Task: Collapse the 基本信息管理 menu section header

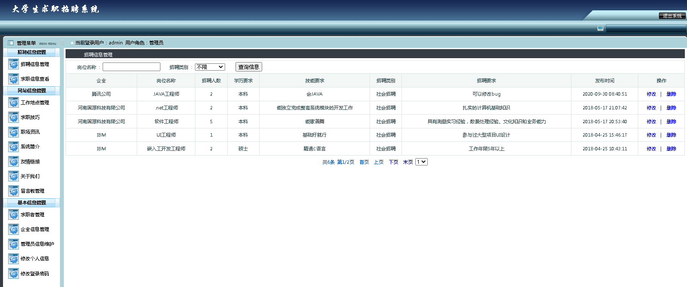Action: [31, 203]
